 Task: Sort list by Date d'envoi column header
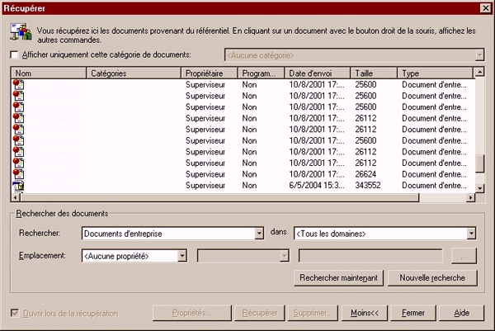[x=318, y=73]
